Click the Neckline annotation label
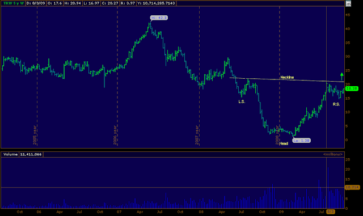This screenshot has width=363, height=216. (287, 77)
